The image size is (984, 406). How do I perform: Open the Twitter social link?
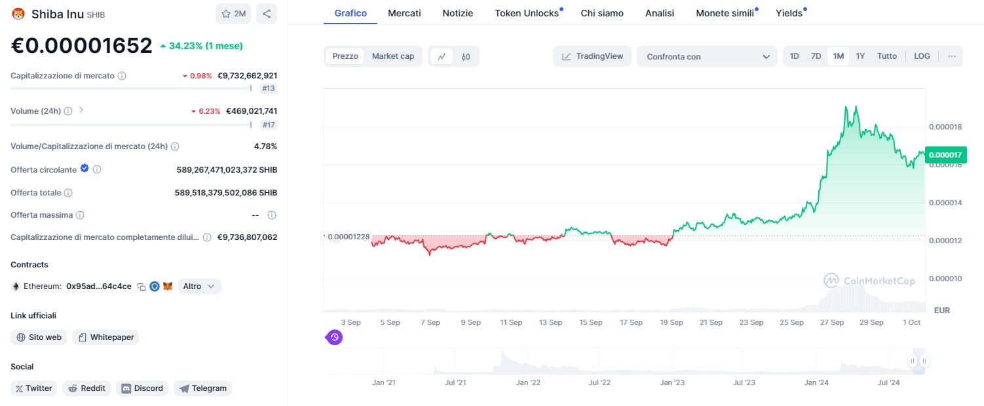(33, 388)
